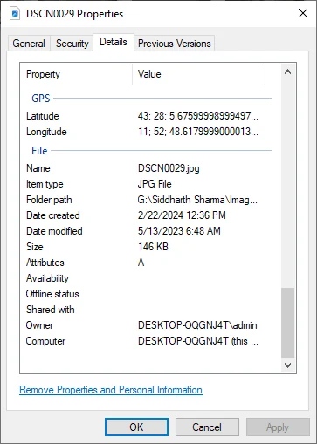Switch to the General tab

[x=29, y=44]
